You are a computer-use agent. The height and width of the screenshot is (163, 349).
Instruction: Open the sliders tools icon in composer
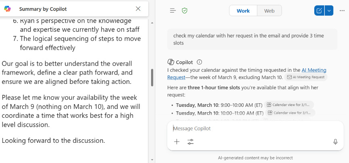(x=191, y=142)
